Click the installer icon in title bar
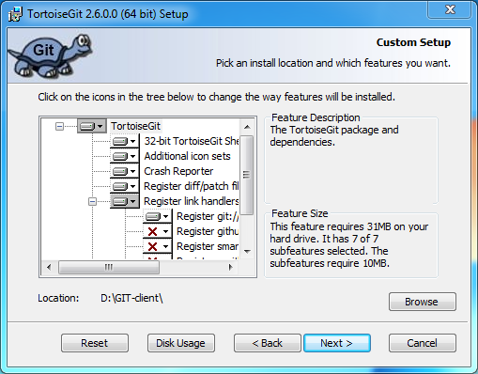The height and width of the screenshot is (374, 478). [16, 14]
